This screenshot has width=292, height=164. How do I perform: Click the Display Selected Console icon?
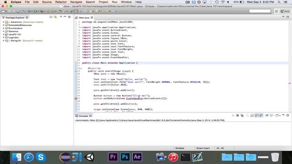[271, 115]
